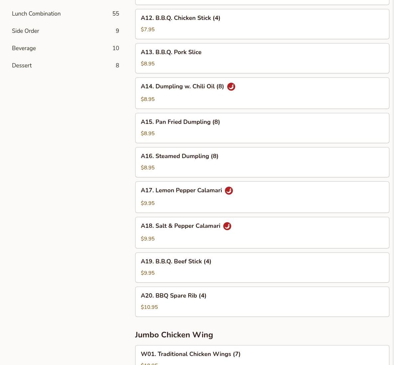Select A19. B.B.Q. Beef Stick (4)
This screenshot has height=365, width=400.
click(x=262, y=267)
